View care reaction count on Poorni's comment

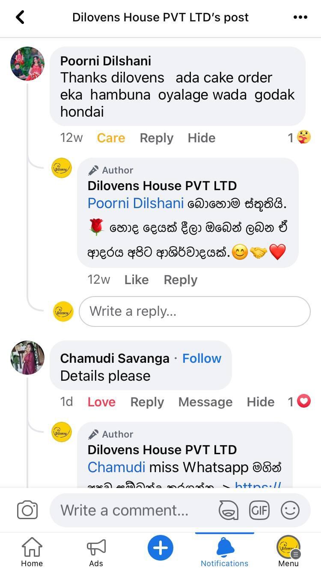(299, 138)
